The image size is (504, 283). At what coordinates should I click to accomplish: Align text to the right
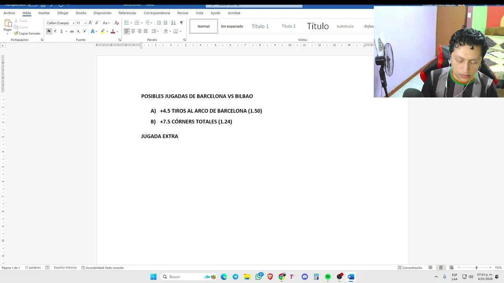click(x=139, y=31)
